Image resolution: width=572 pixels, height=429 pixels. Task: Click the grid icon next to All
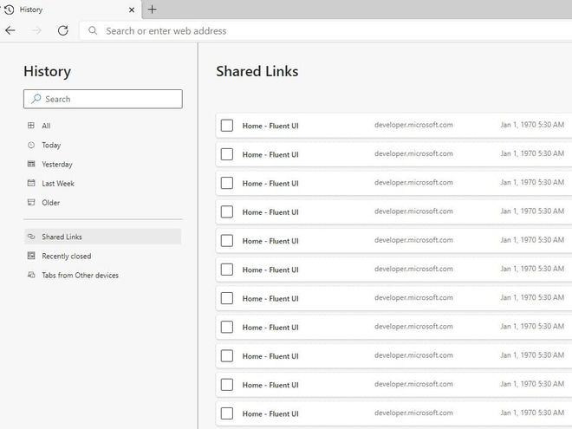[x=31, y=126]
